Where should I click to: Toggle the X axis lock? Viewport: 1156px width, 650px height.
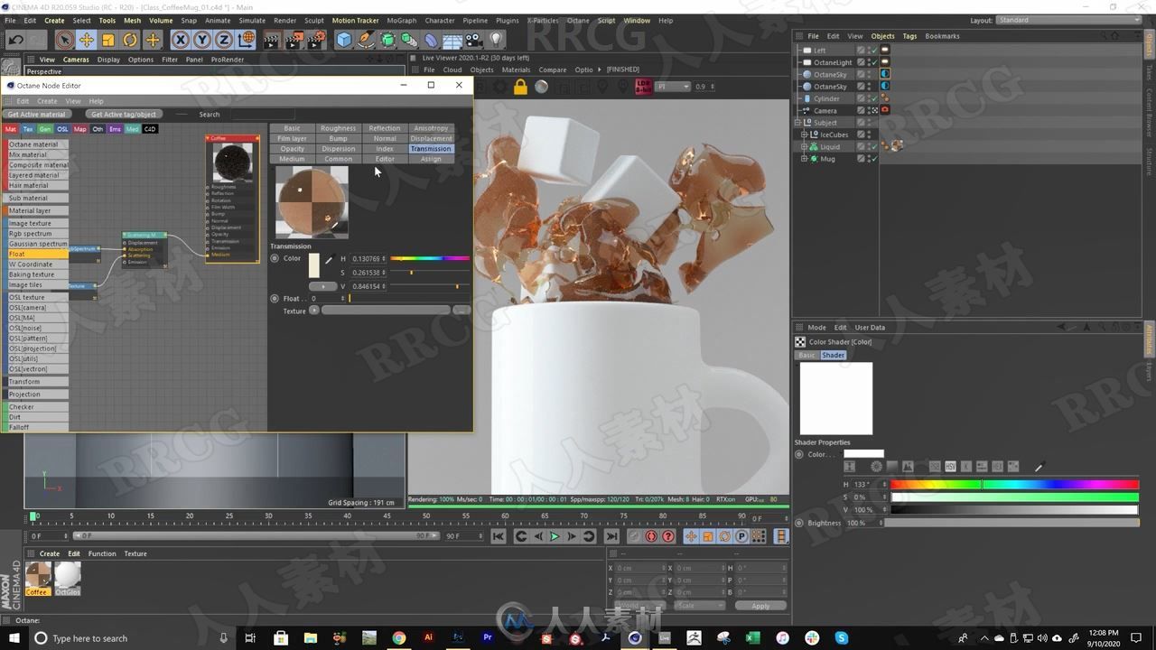click(x=180, y=40)
